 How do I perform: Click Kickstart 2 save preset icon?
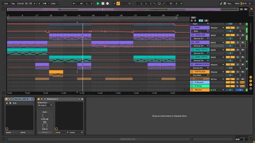(x=82, y=99)
